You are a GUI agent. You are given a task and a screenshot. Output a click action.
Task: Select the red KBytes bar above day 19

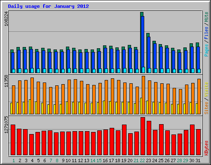click(124, 140)
